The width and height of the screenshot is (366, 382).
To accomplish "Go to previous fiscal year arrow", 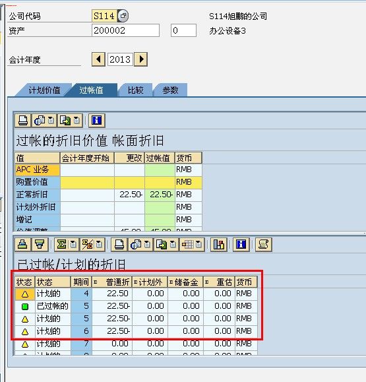I will (99, 59).
